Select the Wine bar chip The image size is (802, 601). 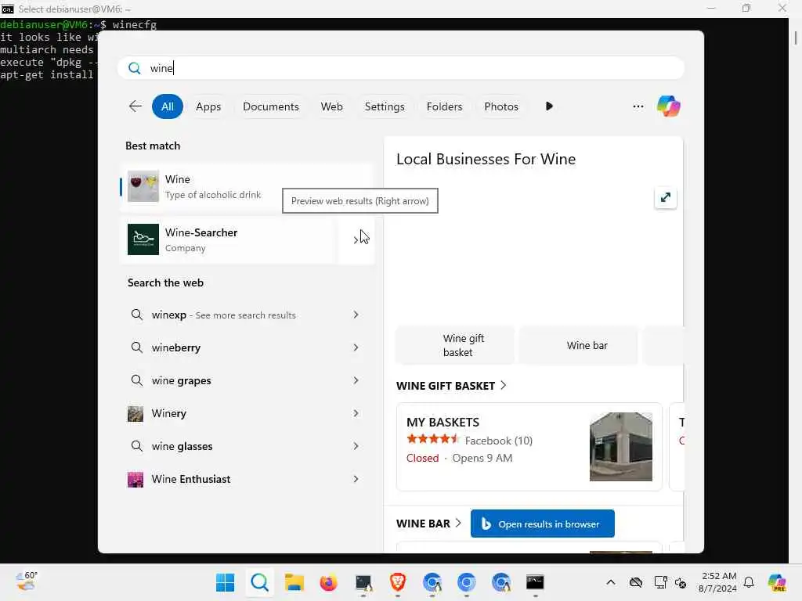tap(579, 345)
